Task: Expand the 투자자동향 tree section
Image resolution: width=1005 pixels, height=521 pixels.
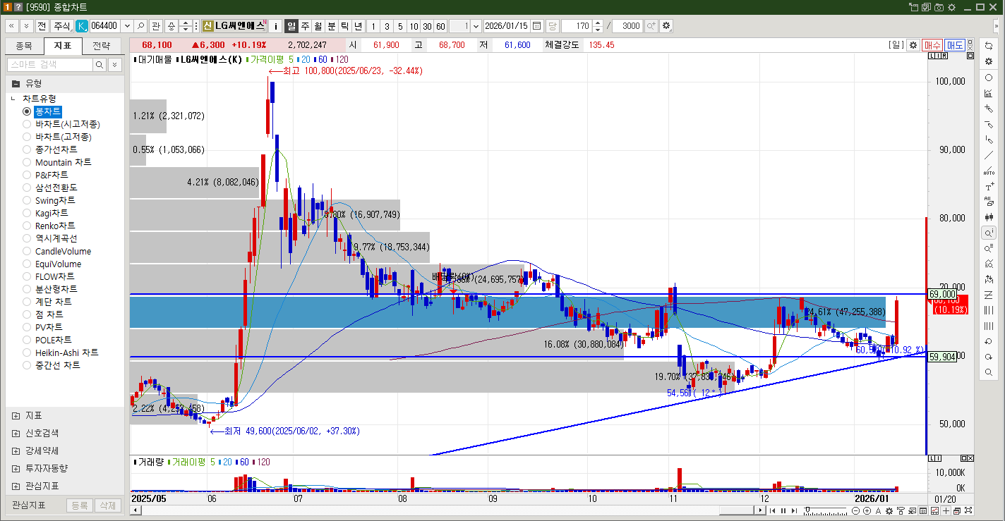Action: (x=16, y=468)
